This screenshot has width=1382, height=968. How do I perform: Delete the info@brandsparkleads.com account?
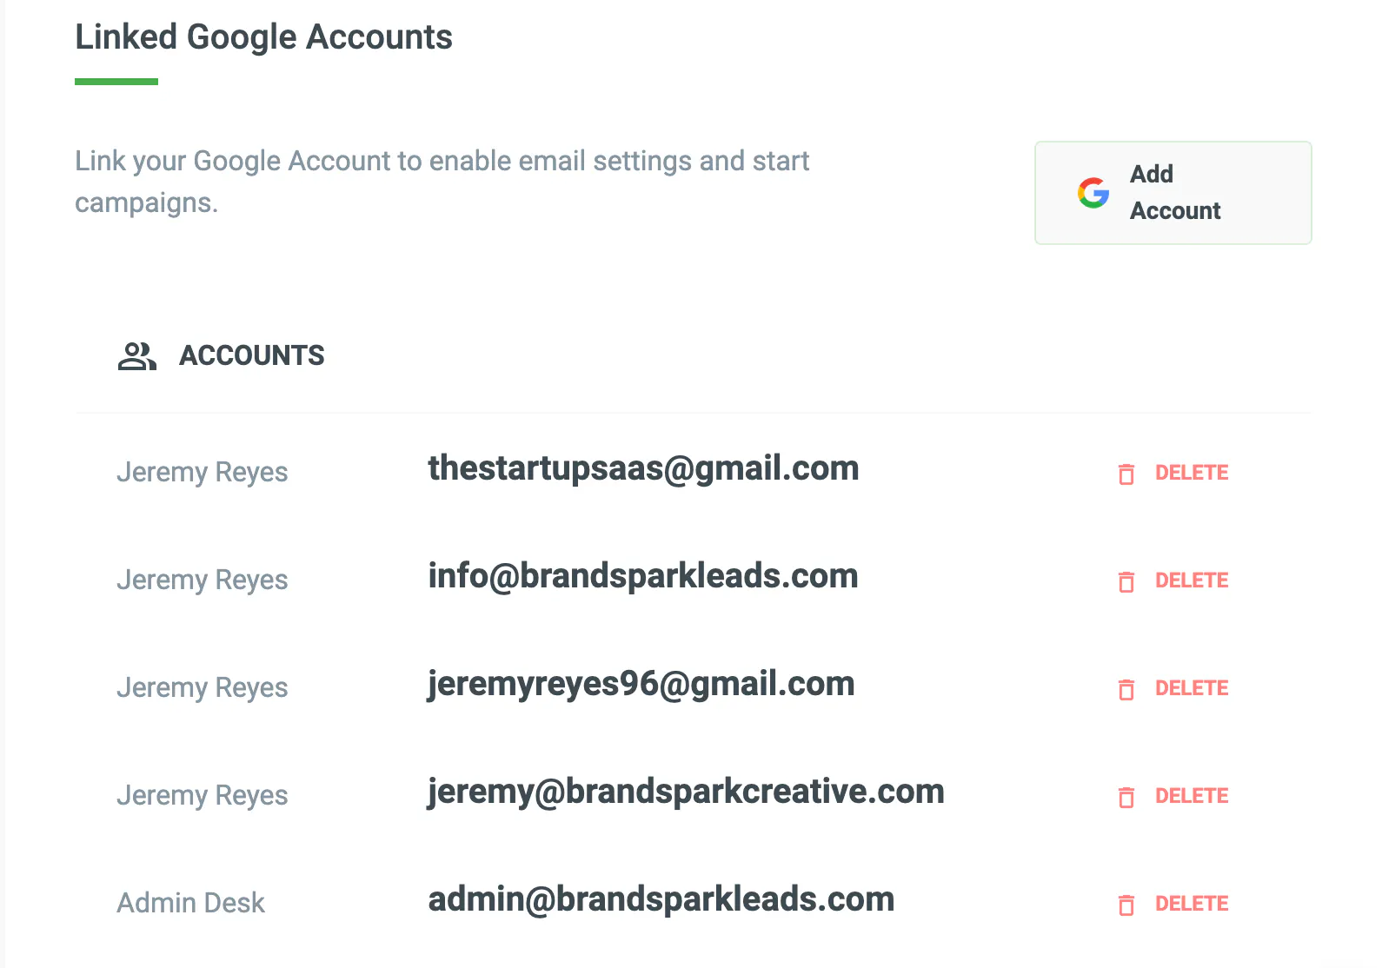tap(1173, 580)
